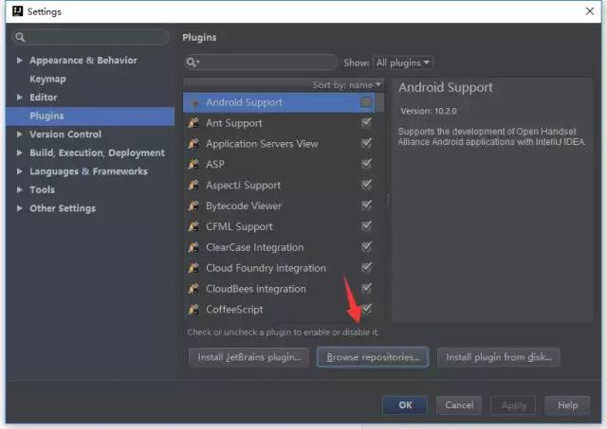Click the plugin search magnifier icon

193,63
